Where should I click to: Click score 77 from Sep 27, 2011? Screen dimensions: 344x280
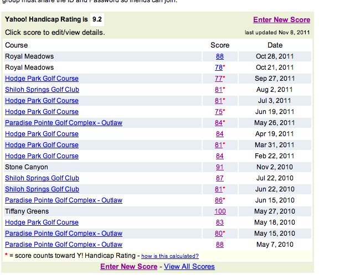(219, 79)
